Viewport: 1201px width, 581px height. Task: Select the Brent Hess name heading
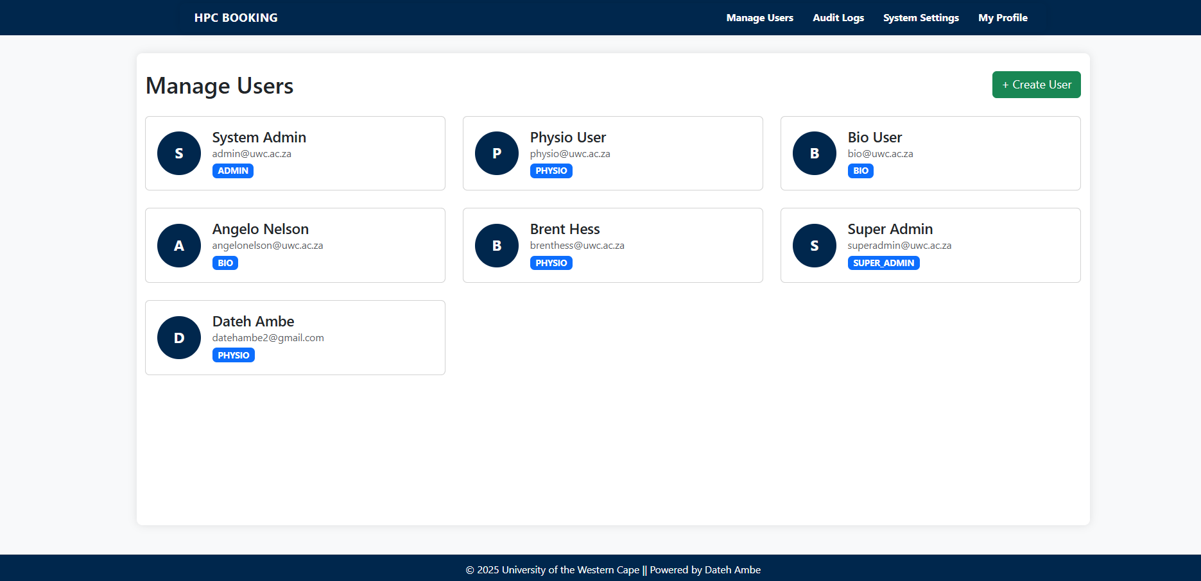(565, 229)
